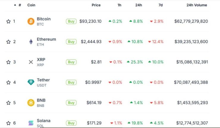Click Buy next to Solana

pyautogui.click(x=71, y=123)
